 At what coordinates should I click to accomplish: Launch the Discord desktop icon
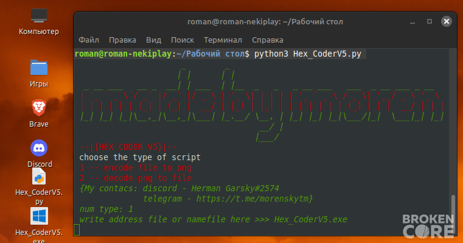coord(39,148)
